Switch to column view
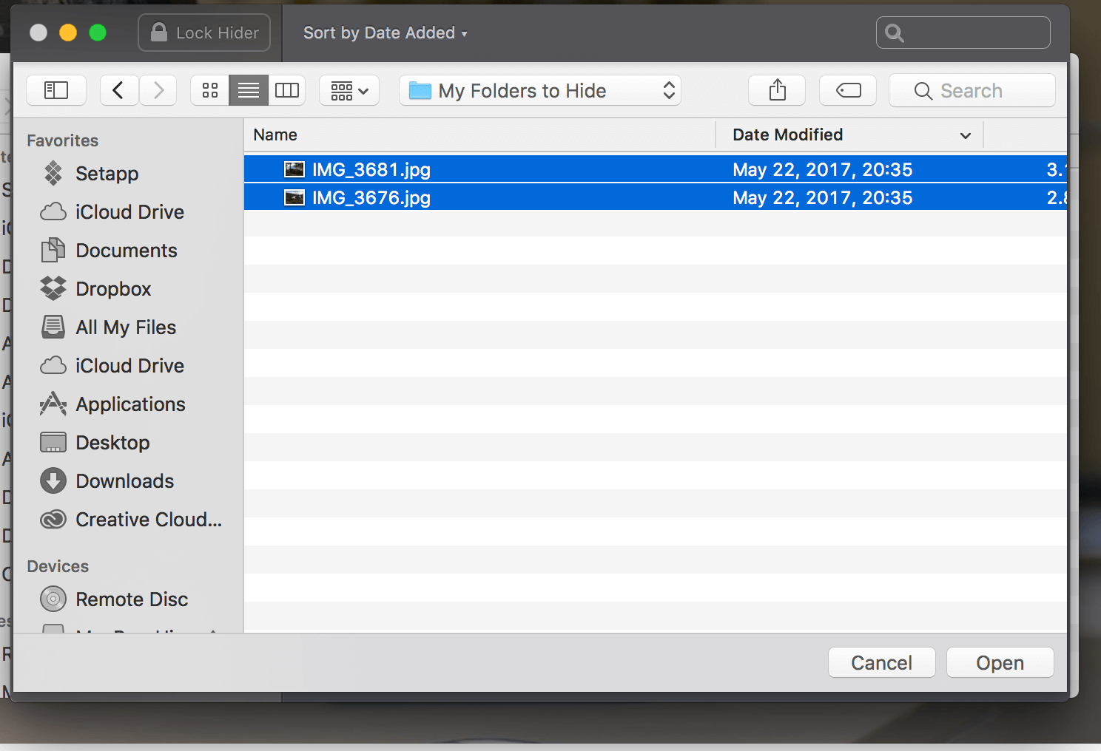The width and height of the screenshot is (1101, 751). tap(287, 90)
